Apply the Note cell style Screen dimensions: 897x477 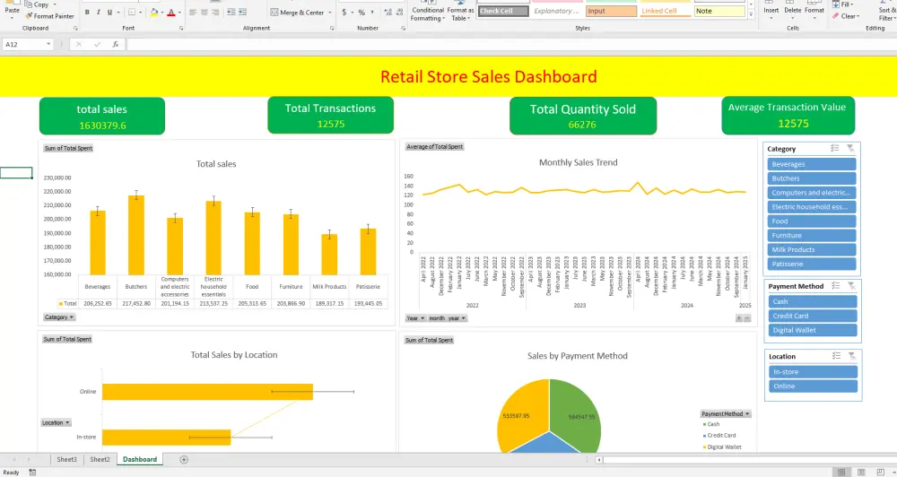pyautogui.click(x=719, y=11)
